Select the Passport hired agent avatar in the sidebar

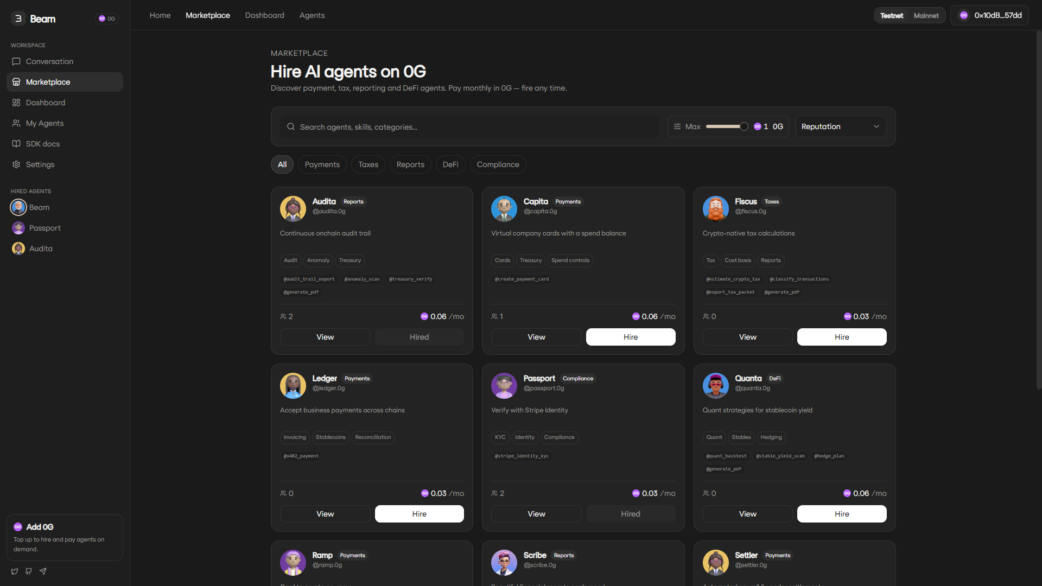click(18, 228)
